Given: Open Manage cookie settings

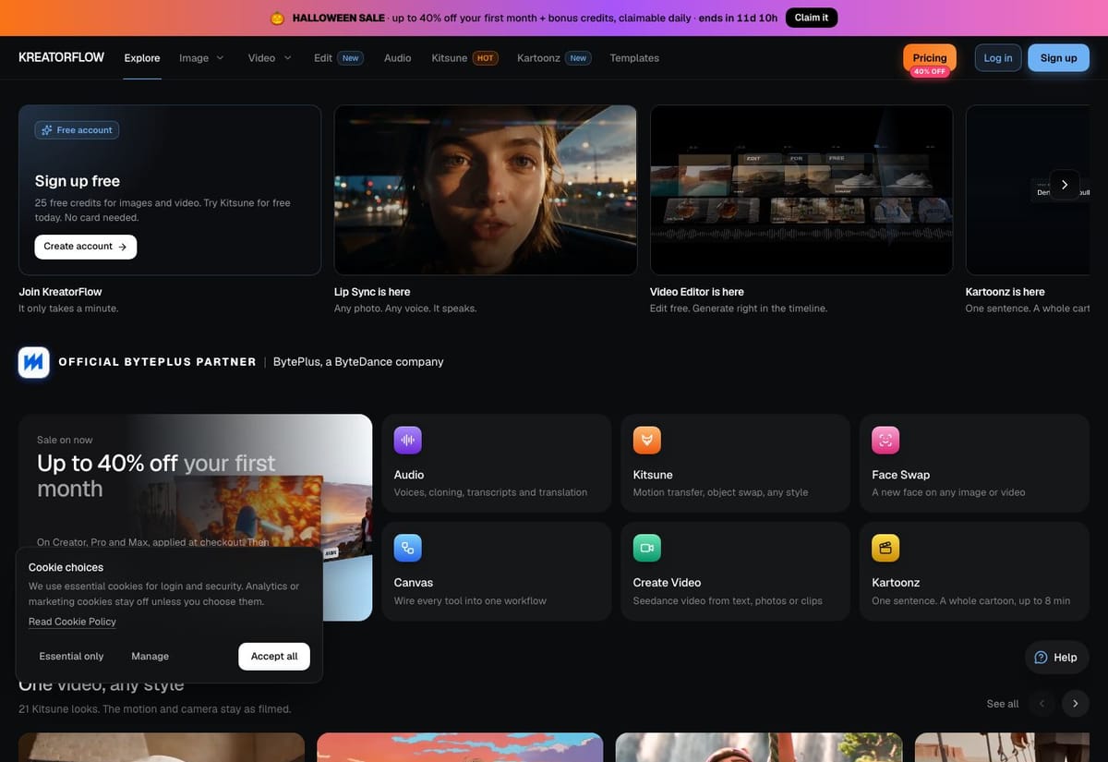Looking at the screenshot, I should [x=150, y=657].
